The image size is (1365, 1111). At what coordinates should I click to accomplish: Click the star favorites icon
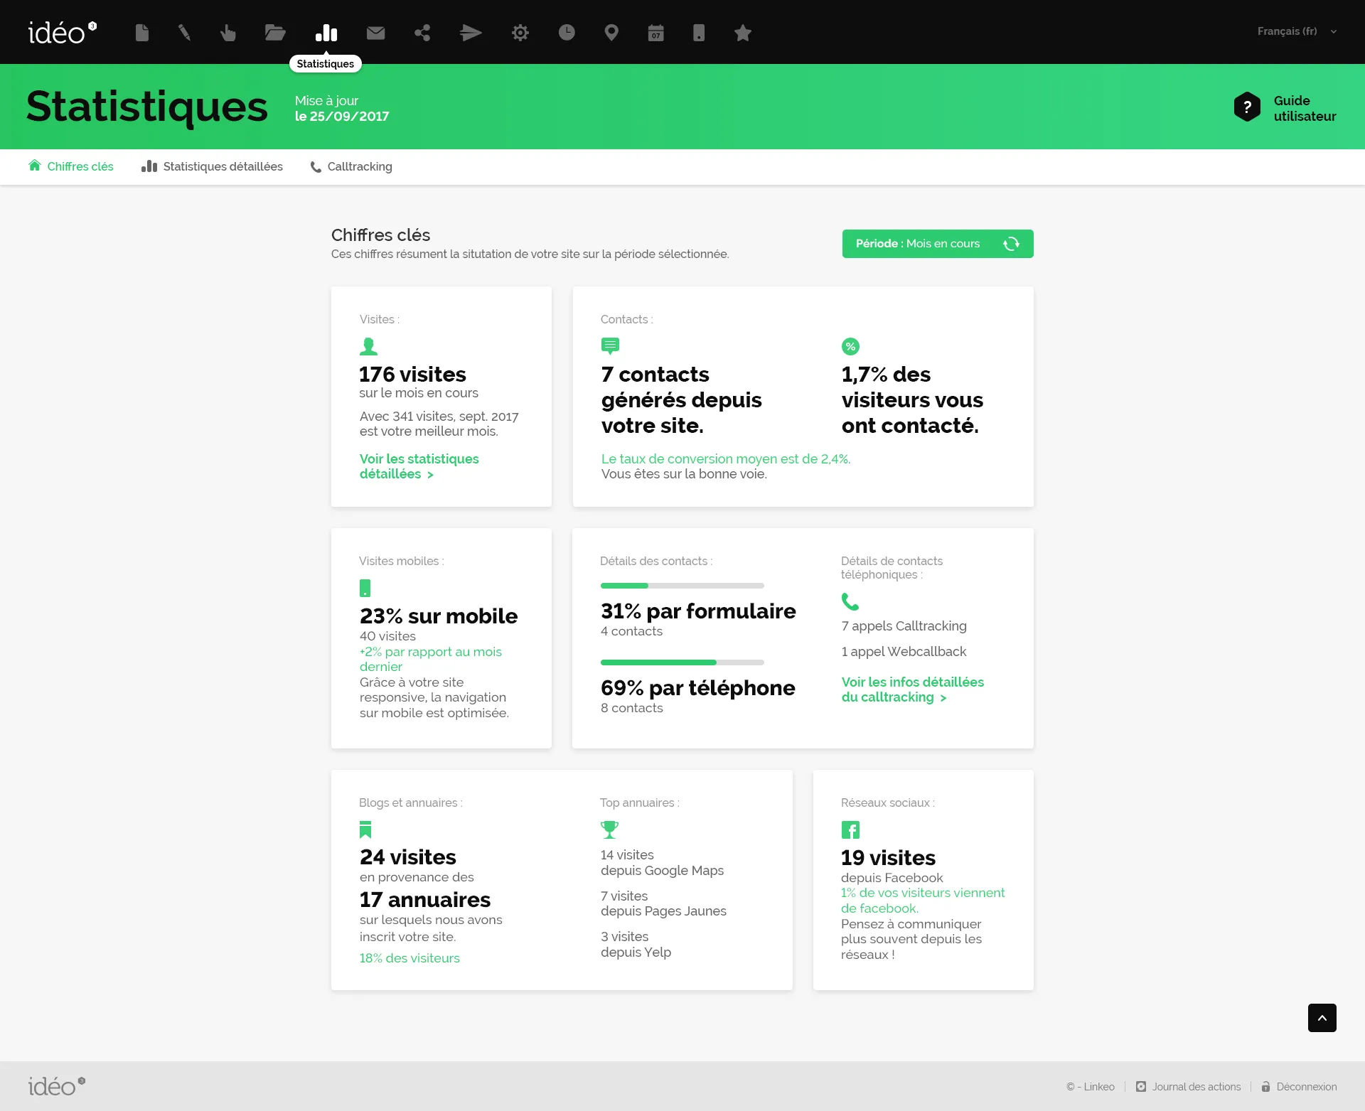point(742,33)
